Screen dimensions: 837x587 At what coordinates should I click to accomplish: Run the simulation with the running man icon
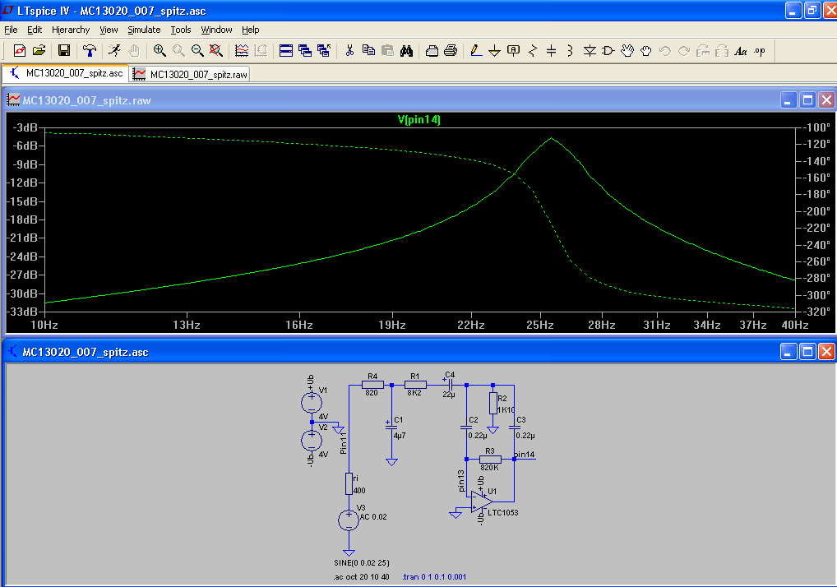tap(114, 51)
